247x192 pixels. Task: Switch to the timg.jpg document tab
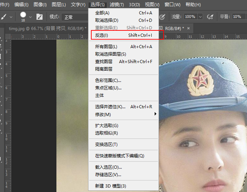point(46,28)
